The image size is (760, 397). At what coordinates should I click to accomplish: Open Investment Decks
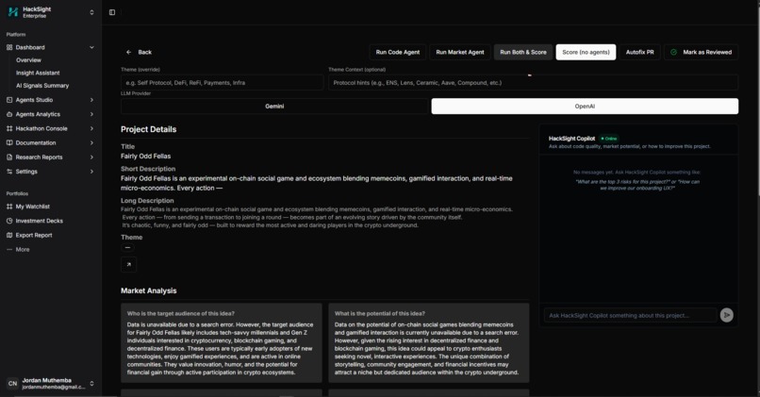click(39, 221)
